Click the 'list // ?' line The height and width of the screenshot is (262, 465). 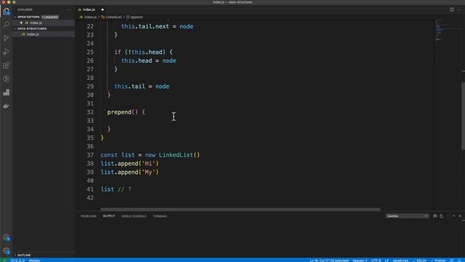116,189
